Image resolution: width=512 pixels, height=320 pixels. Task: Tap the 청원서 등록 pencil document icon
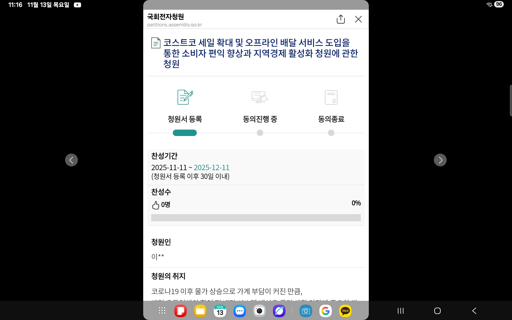185,97
